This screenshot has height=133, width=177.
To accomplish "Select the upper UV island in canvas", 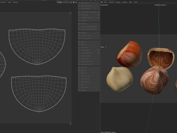I will click(37, 47).
